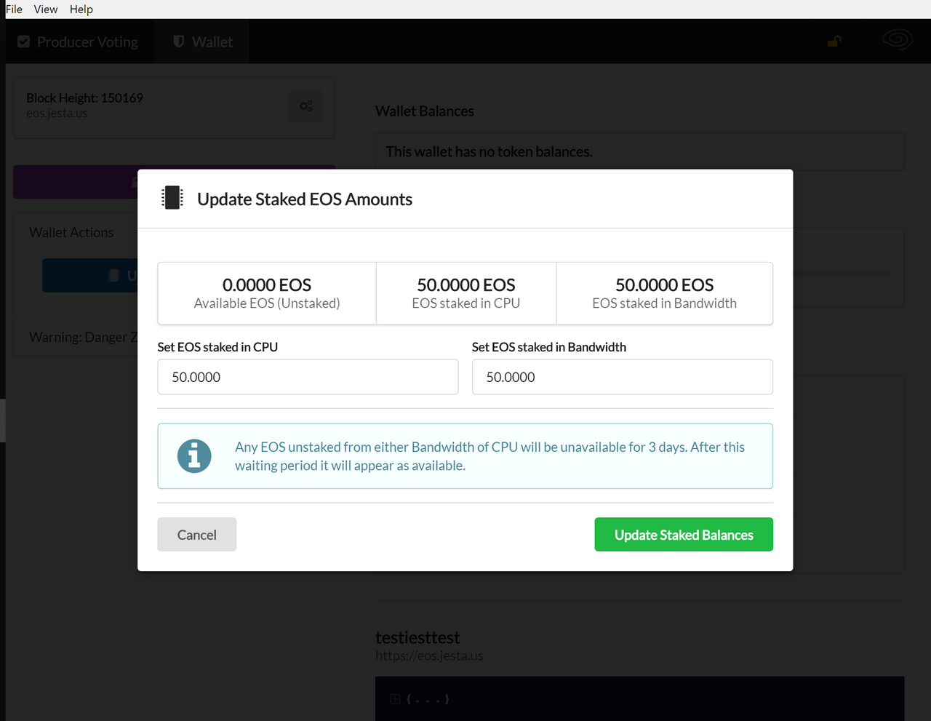Screen dimensions: 931x721
Task: Click the unlock padlock icon
Action: tap(834, 41)
